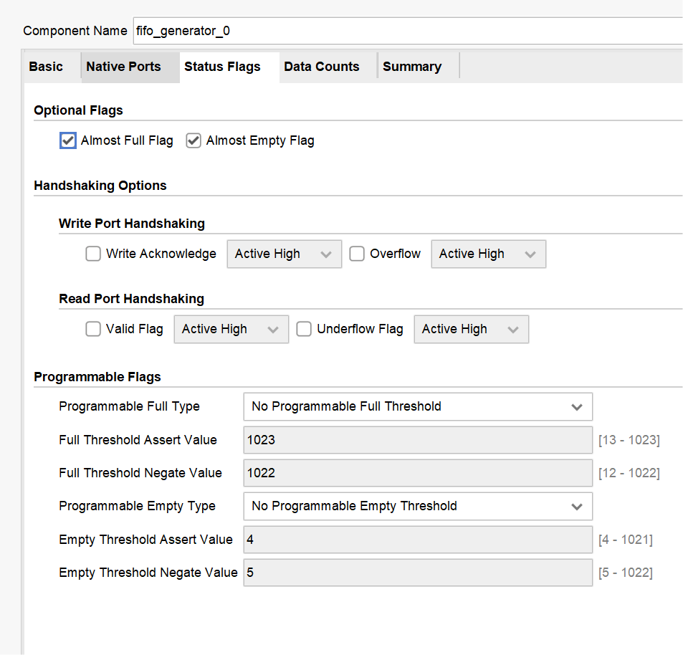Click the Optional Flags section heading
The image size is (683, 655).
pos(78,110)
